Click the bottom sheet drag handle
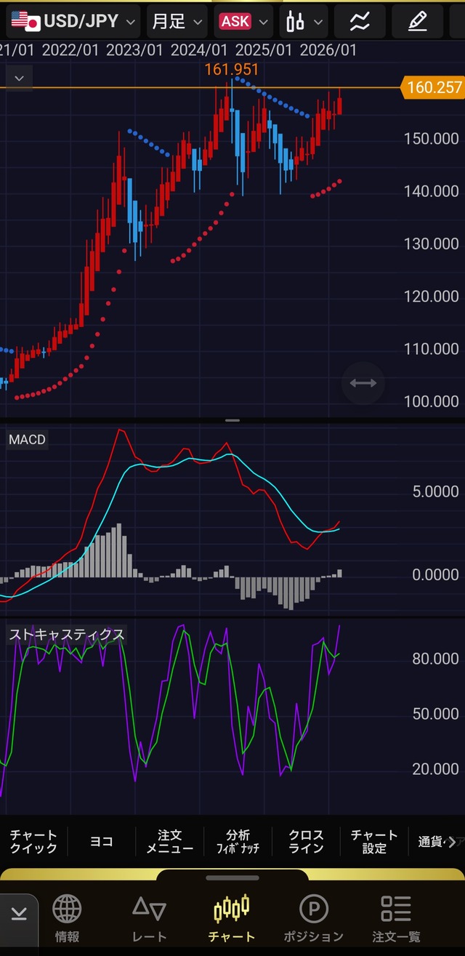Viewport: 465px width, 956px height. click(232, 877)
